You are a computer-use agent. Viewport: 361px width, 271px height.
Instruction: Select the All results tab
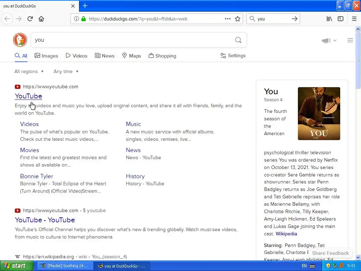pyautogui.click(x=21, y=56)
